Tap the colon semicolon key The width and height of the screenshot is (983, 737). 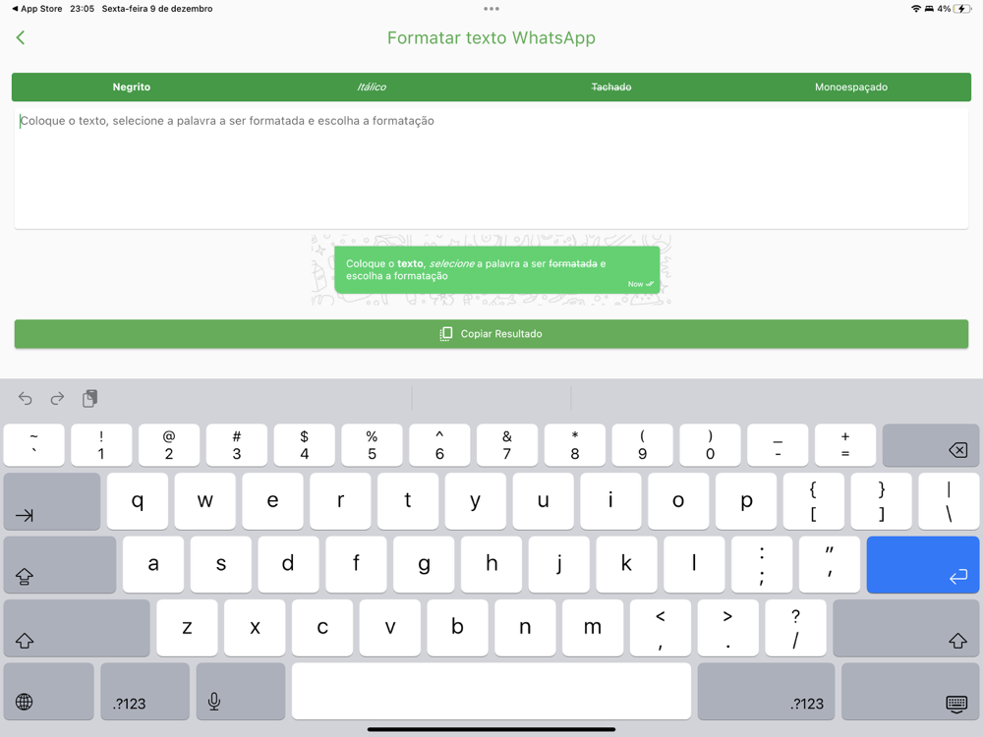click(x=762, y=565)
